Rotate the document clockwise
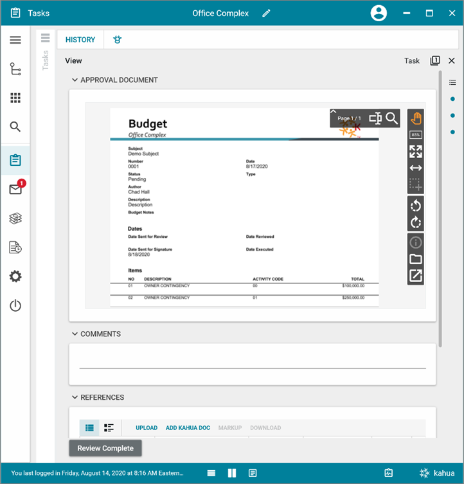The height and width of the screenshot is (484, 464). tap(416, 223)
